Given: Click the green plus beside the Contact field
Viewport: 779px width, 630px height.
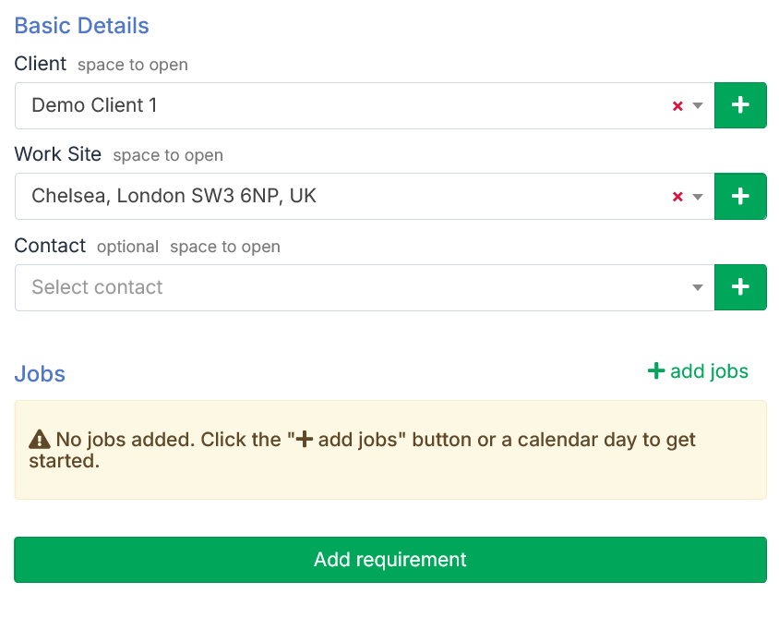Looking at the screenshot, I should pos(740,287).
